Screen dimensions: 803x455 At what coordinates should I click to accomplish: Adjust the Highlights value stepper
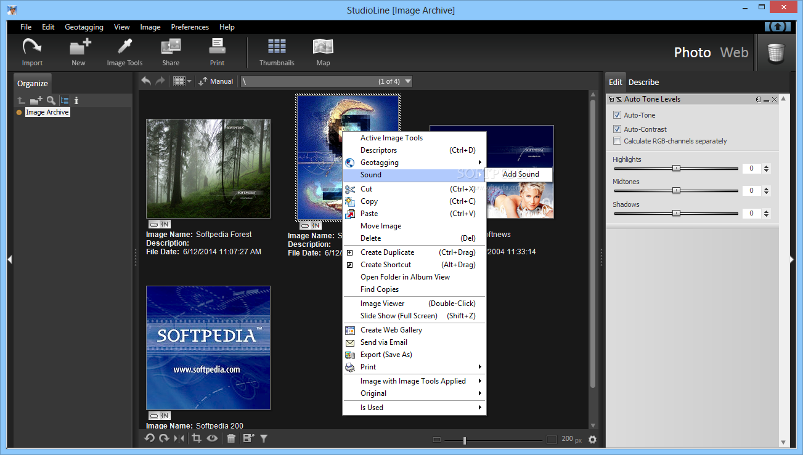click(766, 168)
